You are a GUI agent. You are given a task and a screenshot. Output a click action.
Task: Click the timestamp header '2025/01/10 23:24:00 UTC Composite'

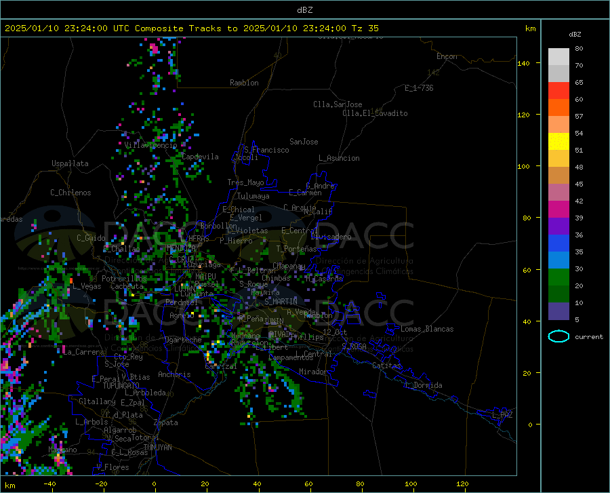coord(94,28)
